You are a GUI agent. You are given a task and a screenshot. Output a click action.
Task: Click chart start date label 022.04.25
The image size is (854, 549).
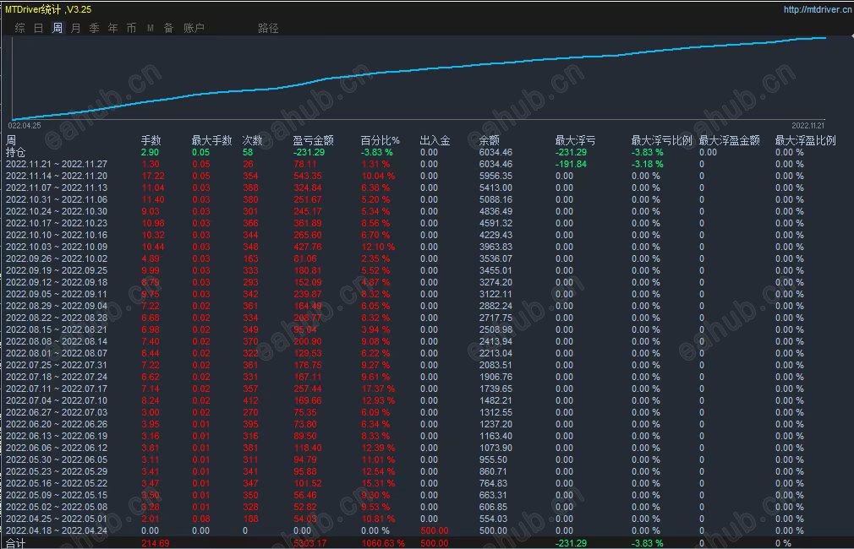25,125
